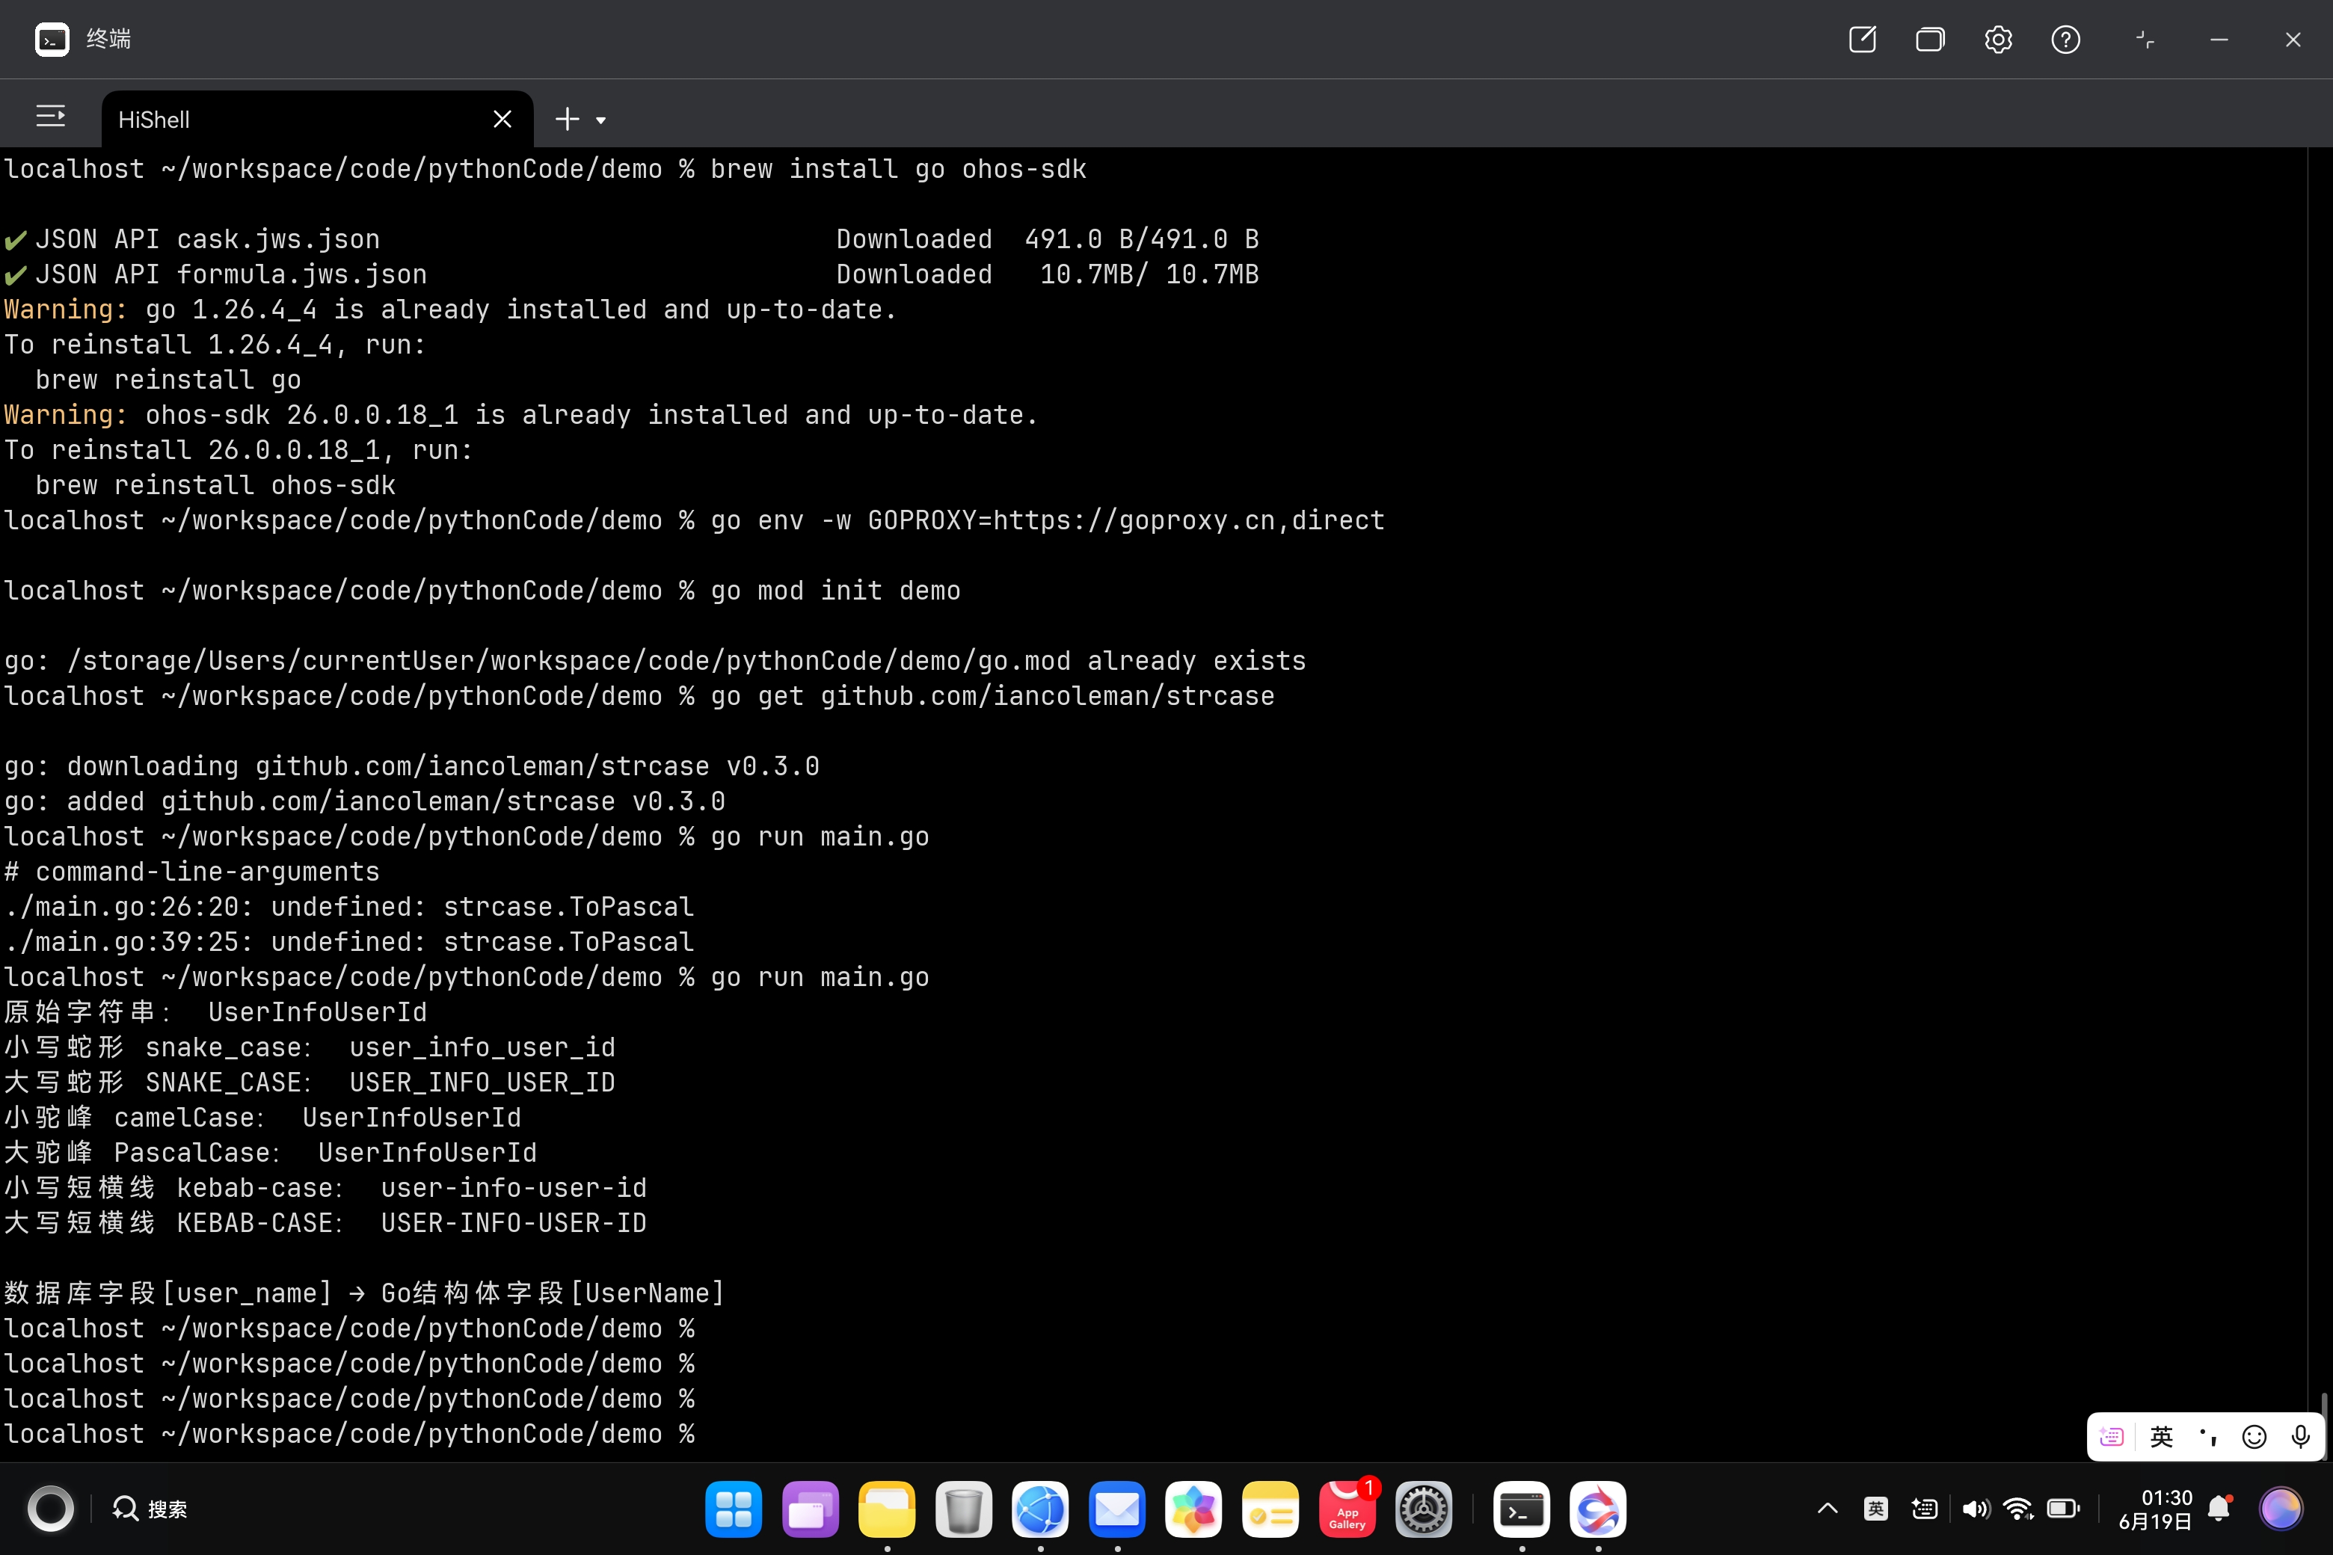This screenshot has height=1555, width=2333.
Task: Click the shrink window corner-arrows icon
Action: tap(2145, 40)
